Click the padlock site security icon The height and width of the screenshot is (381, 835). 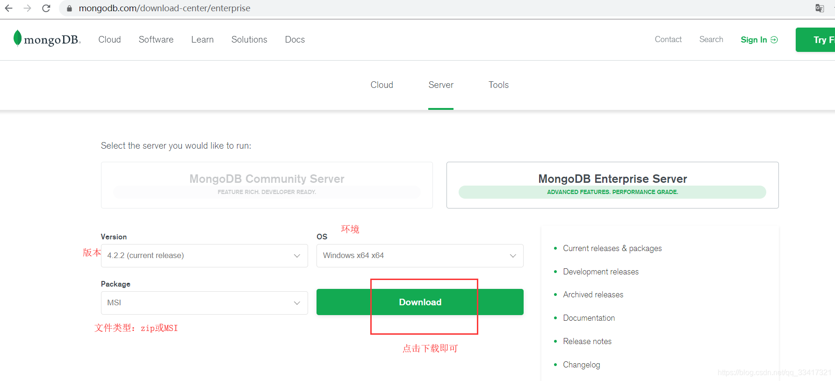tap(69, 8)
